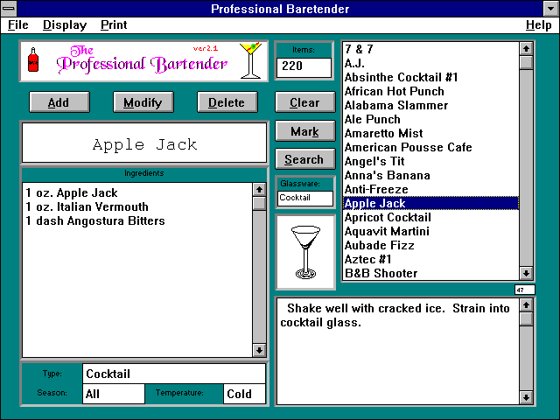Open the Help menu
This screenshot has width=560, height=420.
pyautogui.click(x=538, y=25)
